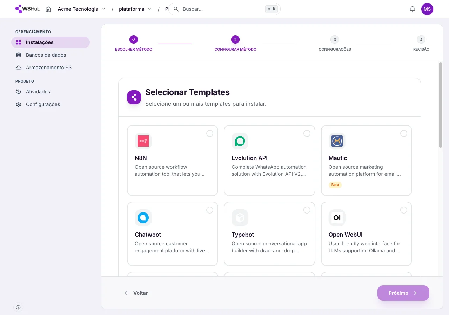Click the Typebot logo icon
This screenshot has width=449, height=315.
coord(240,218)
